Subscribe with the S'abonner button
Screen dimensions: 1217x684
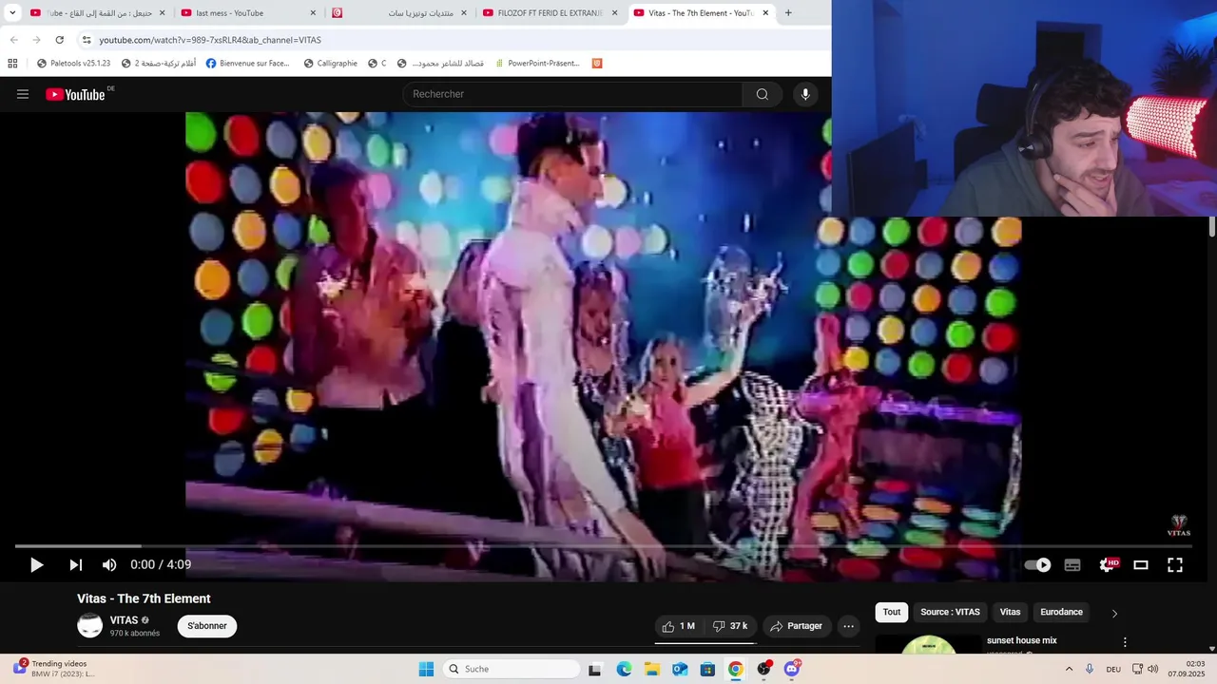[x=207, y=626]
